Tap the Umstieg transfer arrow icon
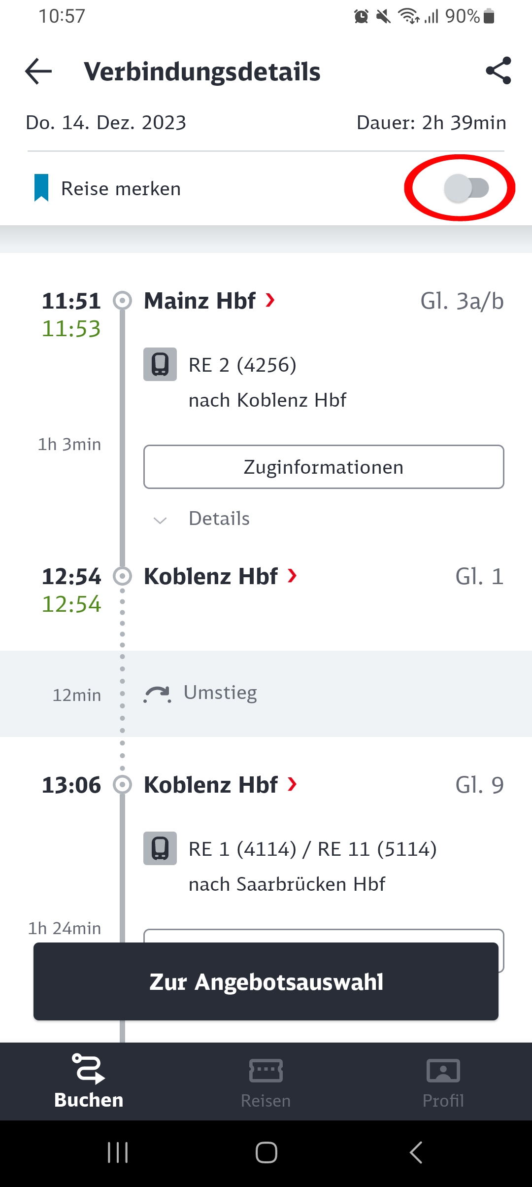This screenshot has height=1187, width=532. [158, 694]
